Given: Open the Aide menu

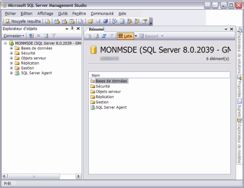Looking at the screenshot, I should tap(122, 14).
